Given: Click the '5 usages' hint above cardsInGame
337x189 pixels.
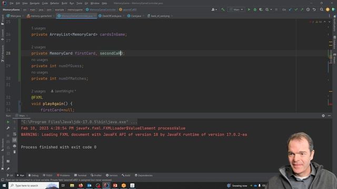Looking at the screenshot, I should coord(38,28).
